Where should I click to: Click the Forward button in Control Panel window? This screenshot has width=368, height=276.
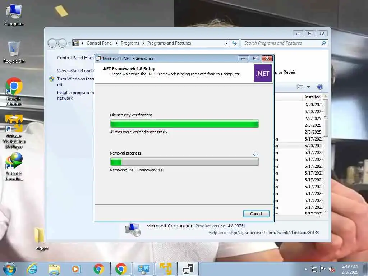[x=62, y=43]
